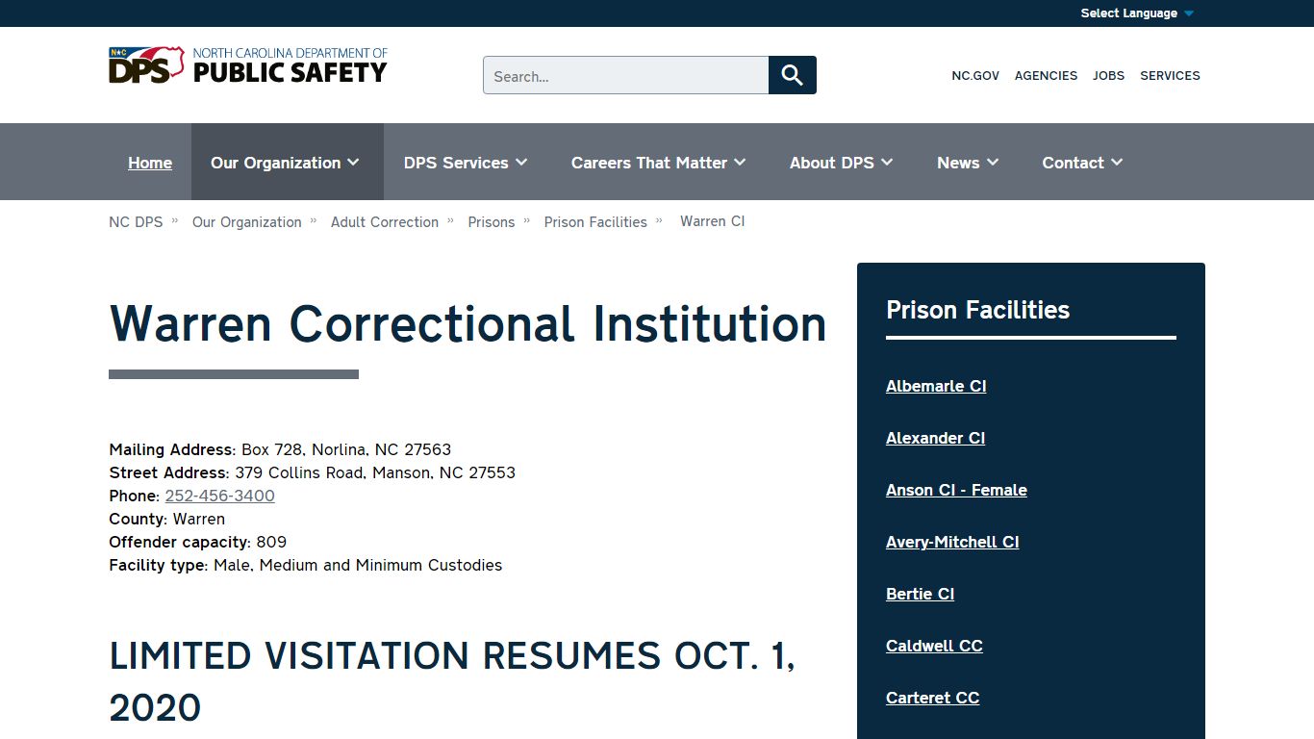Click the NC DPS breadcrumb
Viewport: 1314px width, 739px height.
coord(136,221)
